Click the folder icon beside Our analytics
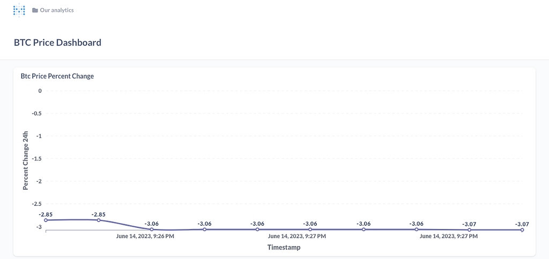 pos(35,10)
